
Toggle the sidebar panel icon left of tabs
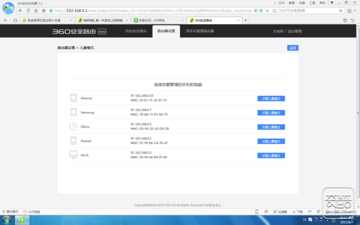pyautogui.click(x=5, y=21)
